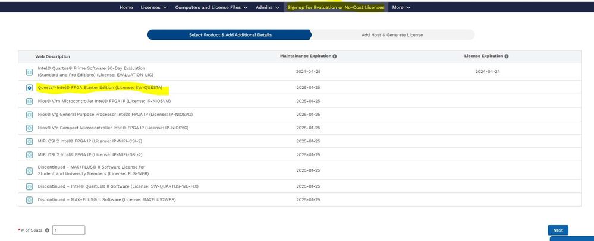Click Intel Quartus Prime 90-Day Evaluation description
This screenshot has width=594, height=241.
pyautogui.click(x=96, y=72)
